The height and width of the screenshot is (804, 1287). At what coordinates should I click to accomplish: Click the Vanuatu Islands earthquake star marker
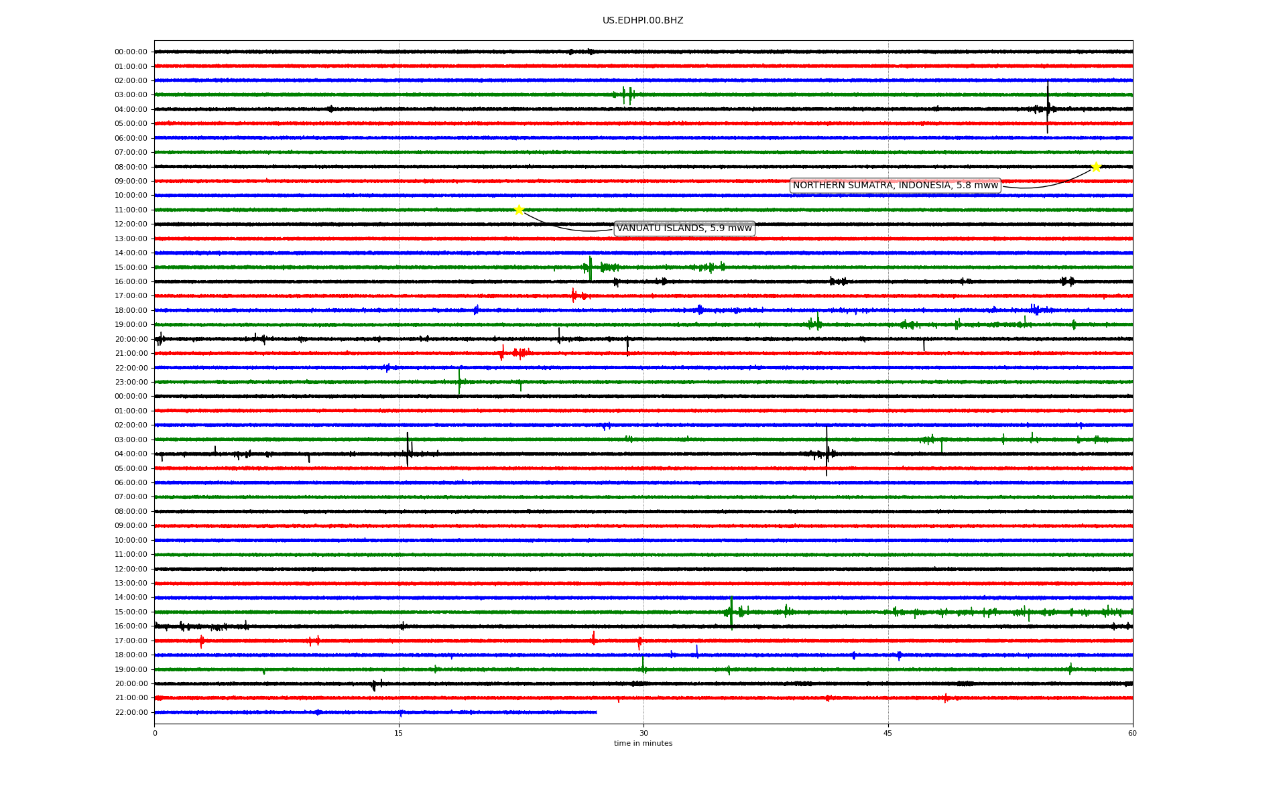[519, 210]
